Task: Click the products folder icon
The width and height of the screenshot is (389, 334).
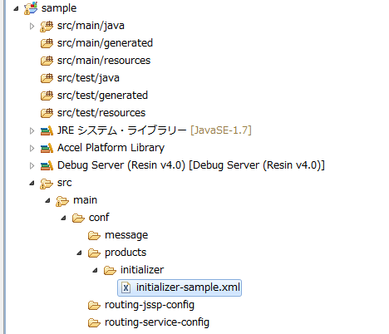Action: coord(94,253)
